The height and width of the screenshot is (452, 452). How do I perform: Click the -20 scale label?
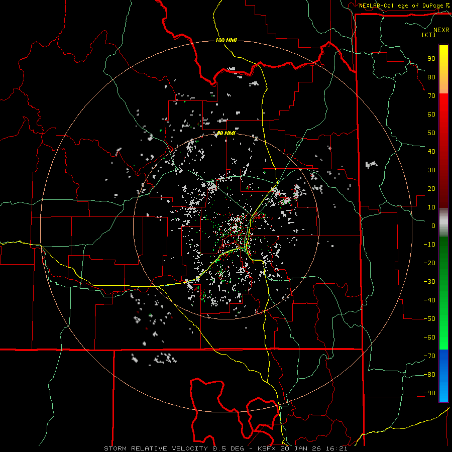click(x=429, y=263)
